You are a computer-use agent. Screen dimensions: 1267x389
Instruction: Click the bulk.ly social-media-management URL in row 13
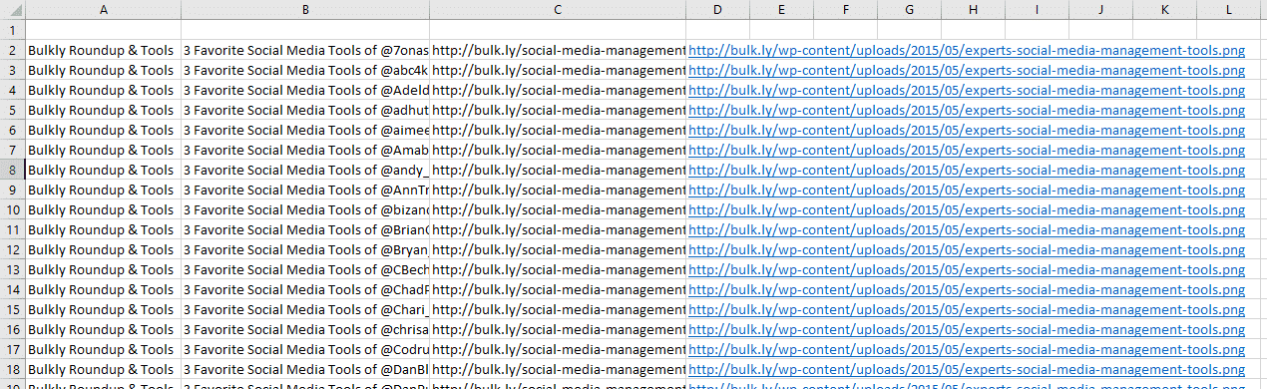(x=558, y=269)
